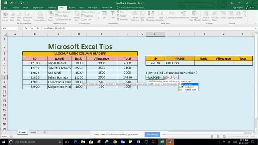Switch to the Sheet3 tab
Screen dimensions: 258x145
point(33,133)
